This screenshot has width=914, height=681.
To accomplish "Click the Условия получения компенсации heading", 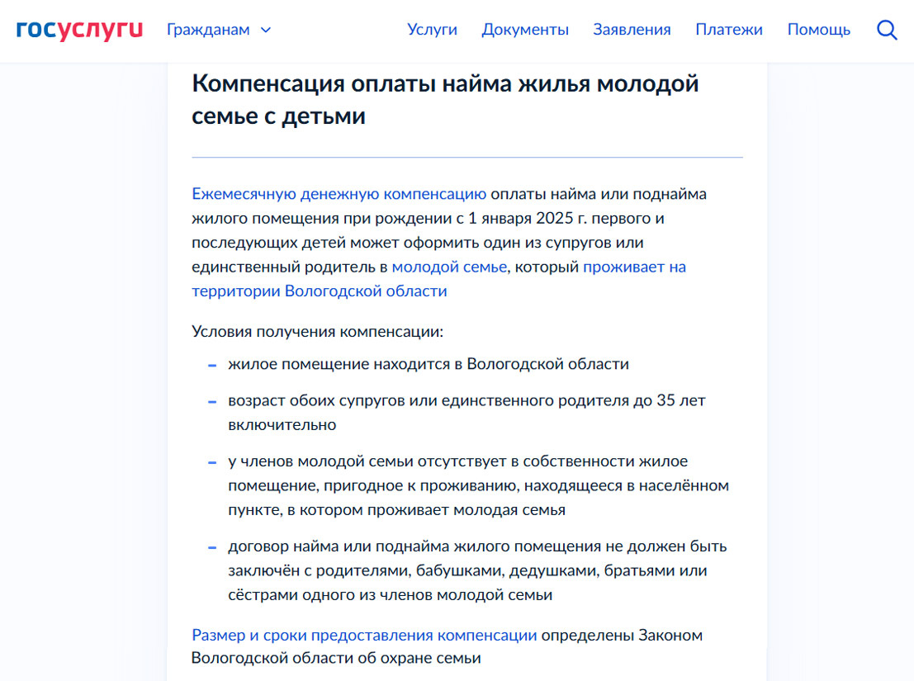I will pos(317,331).
